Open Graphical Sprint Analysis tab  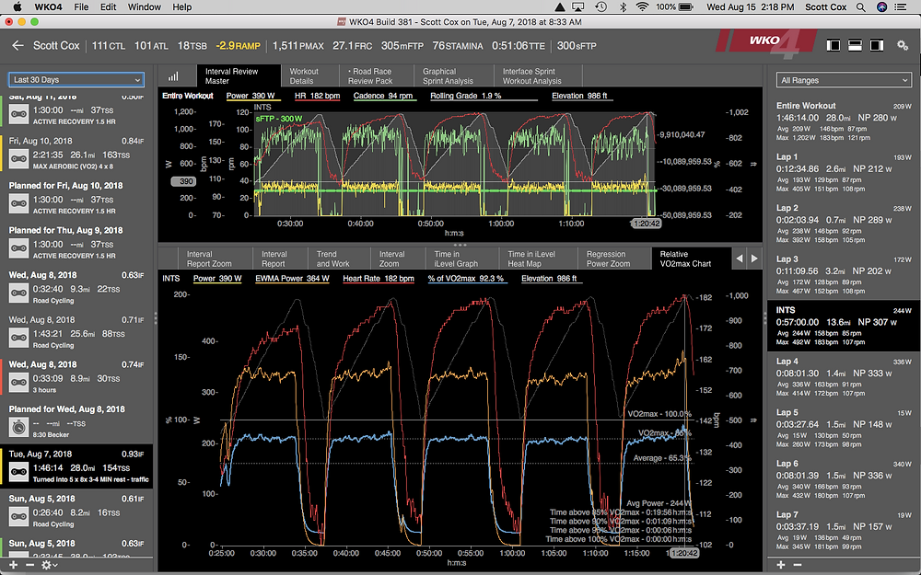click(454, 76)
